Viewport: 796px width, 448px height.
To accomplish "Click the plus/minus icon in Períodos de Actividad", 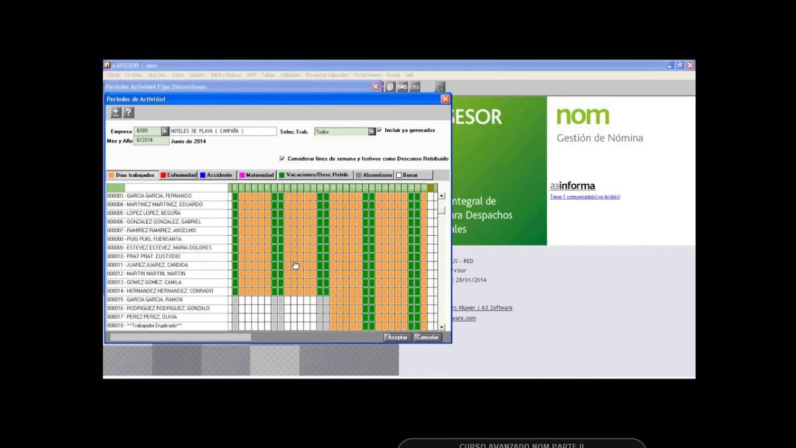I will [x=116, y=113].
